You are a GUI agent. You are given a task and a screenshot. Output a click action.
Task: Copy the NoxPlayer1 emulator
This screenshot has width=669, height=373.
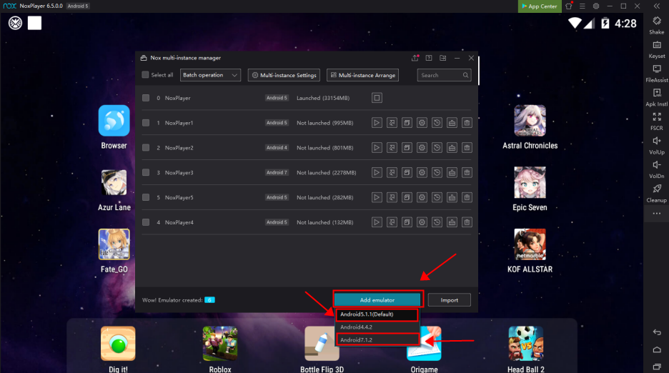407,123
